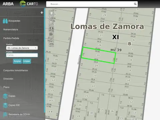Click the section B label
Image resolution: width=160 pixels, height=120 pixels.
pyautogui.click(x=130, y=44)
